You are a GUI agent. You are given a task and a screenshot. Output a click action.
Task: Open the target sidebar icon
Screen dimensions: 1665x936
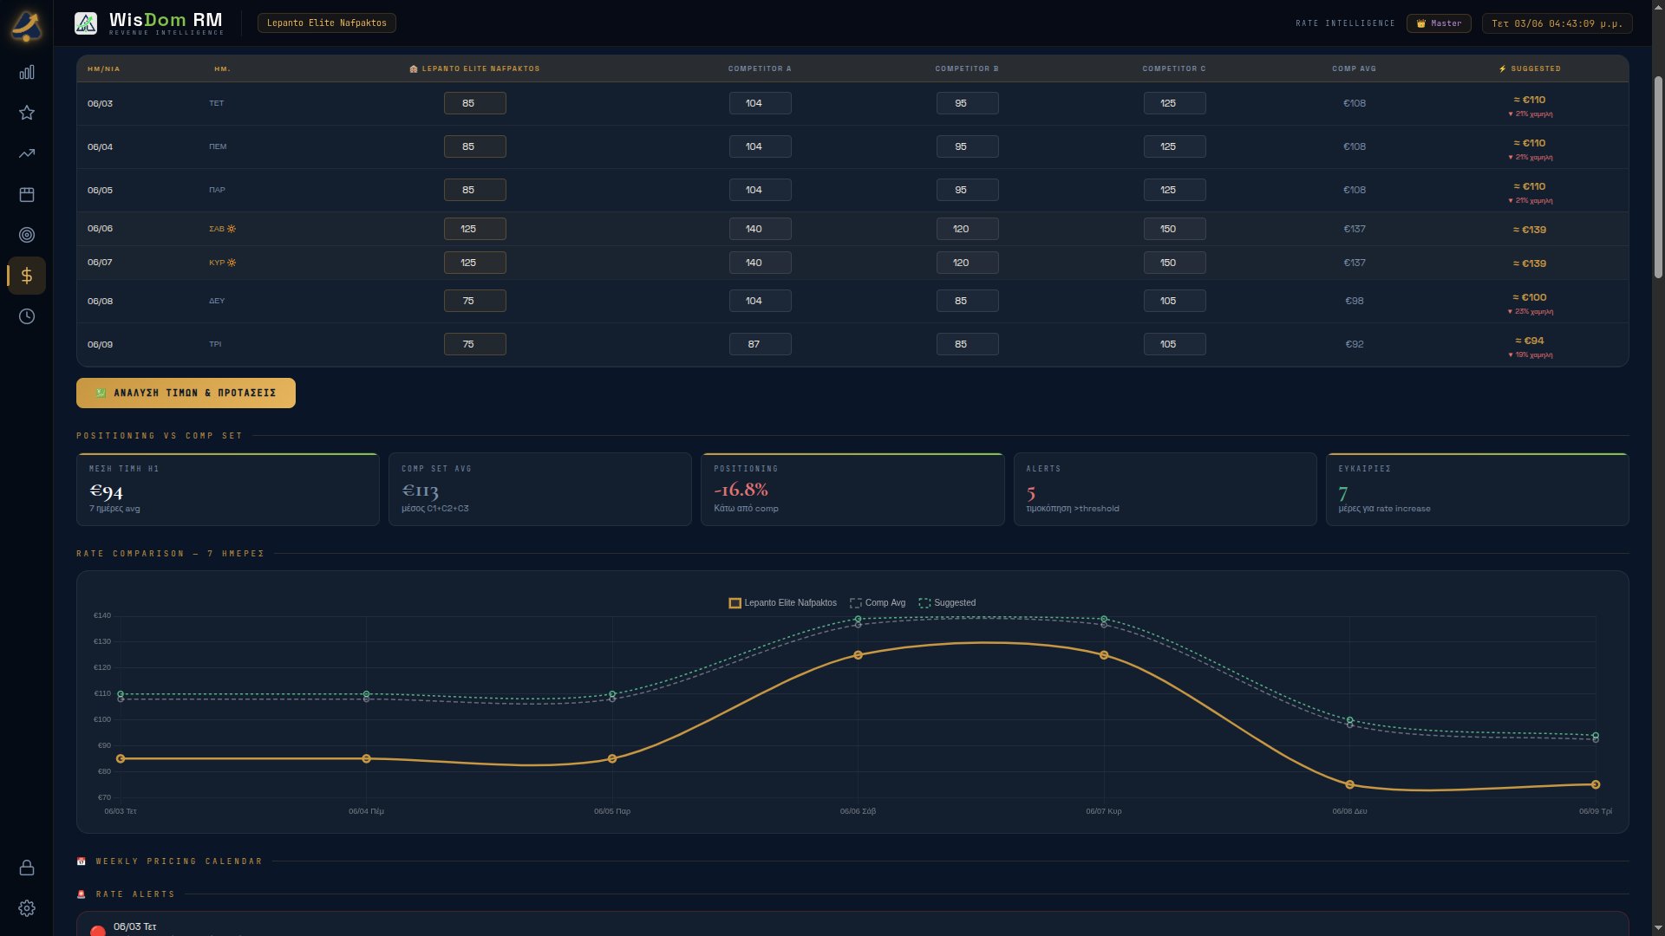tap(27, 235)
